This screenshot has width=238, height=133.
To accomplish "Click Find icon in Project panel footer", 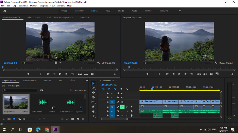I will (x=67, y=119).
